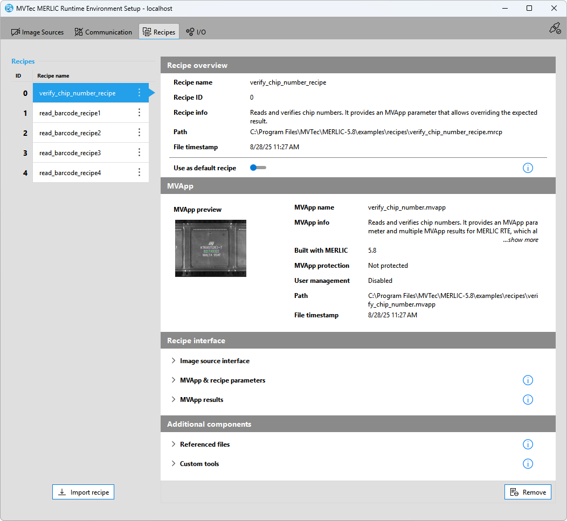The height and width of the screenshot is (521, 567).
Task: Show info for default recipe setting
Action: click(x=528, y=168)
